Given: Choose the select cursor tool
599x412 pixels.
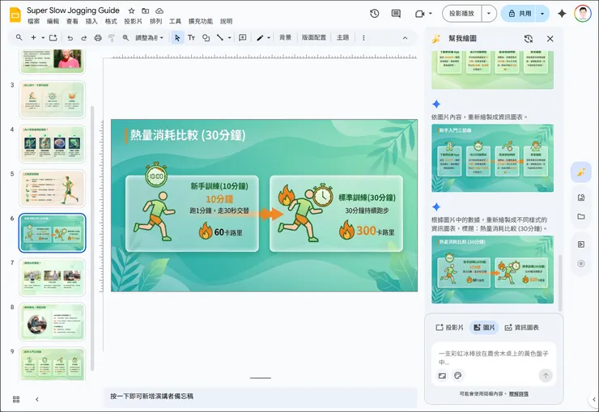Looking at the screenshot, I should click(x=177, y=37).
